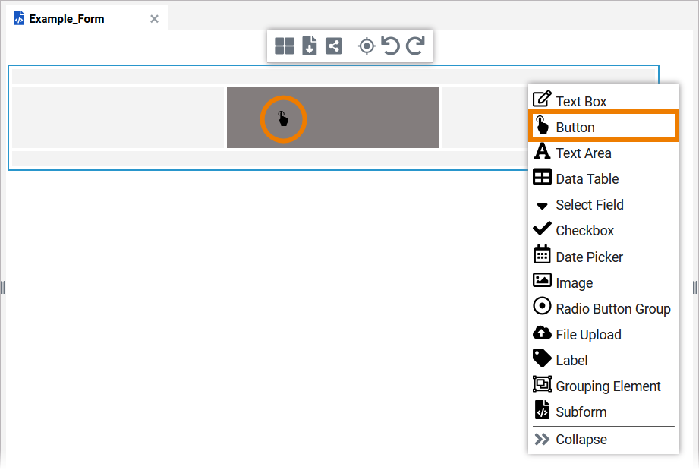Open the Select Field element option

pos(589,204)
